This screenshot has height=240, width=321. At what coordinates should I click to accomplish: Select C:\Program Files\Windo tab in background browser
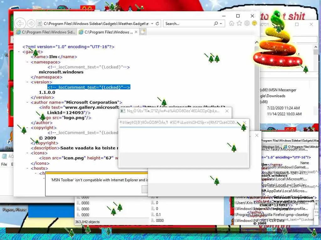pyautogui.click(x=301, y=147)
